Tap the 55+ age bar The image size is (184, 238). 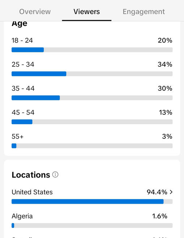point(92,146)
